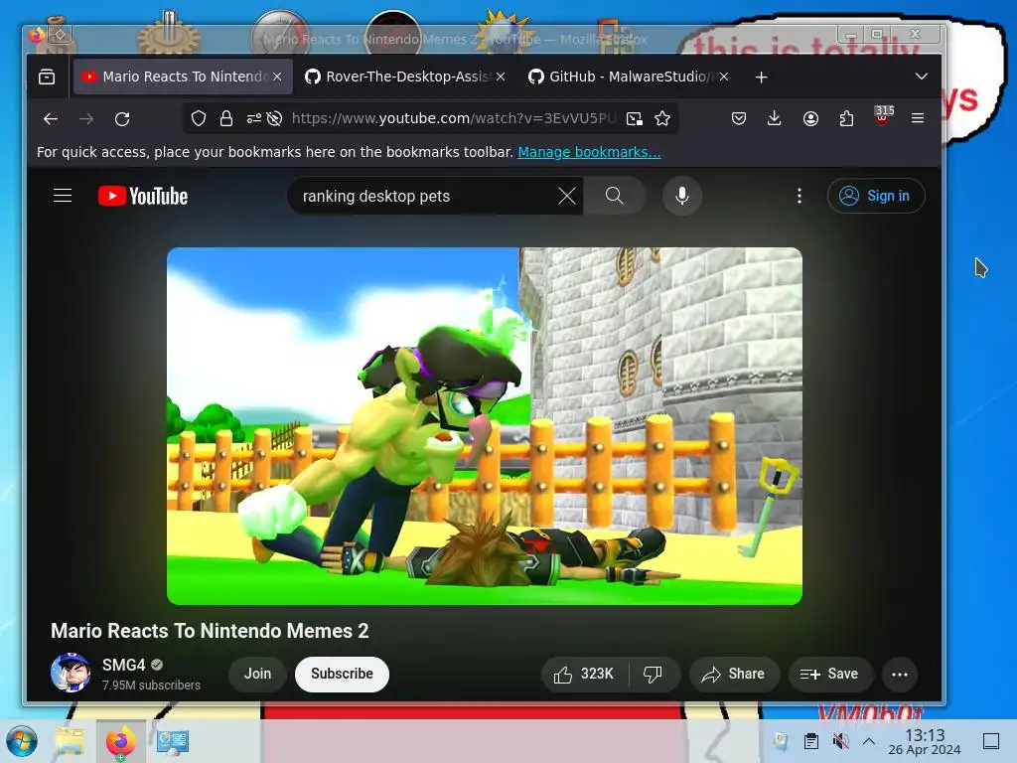Open system settings app in taskbar

click(x=172, y=741)
